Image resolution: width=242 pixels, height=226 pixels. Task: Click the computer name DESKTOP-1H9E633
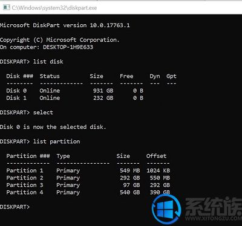(68, 47)
